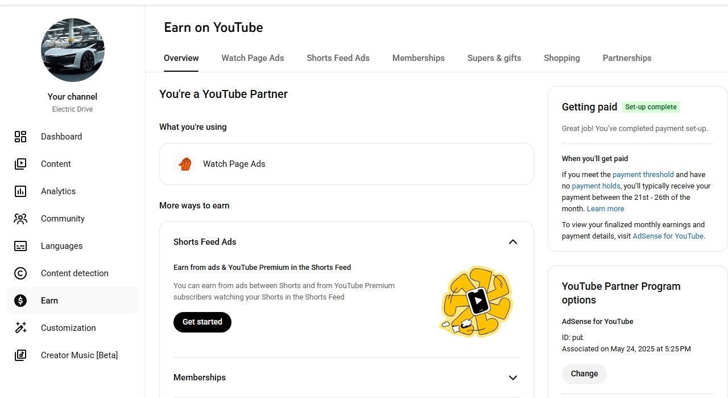Open Content via its sidebar icon
728x398 pixels.
click(x=20, y=164)
